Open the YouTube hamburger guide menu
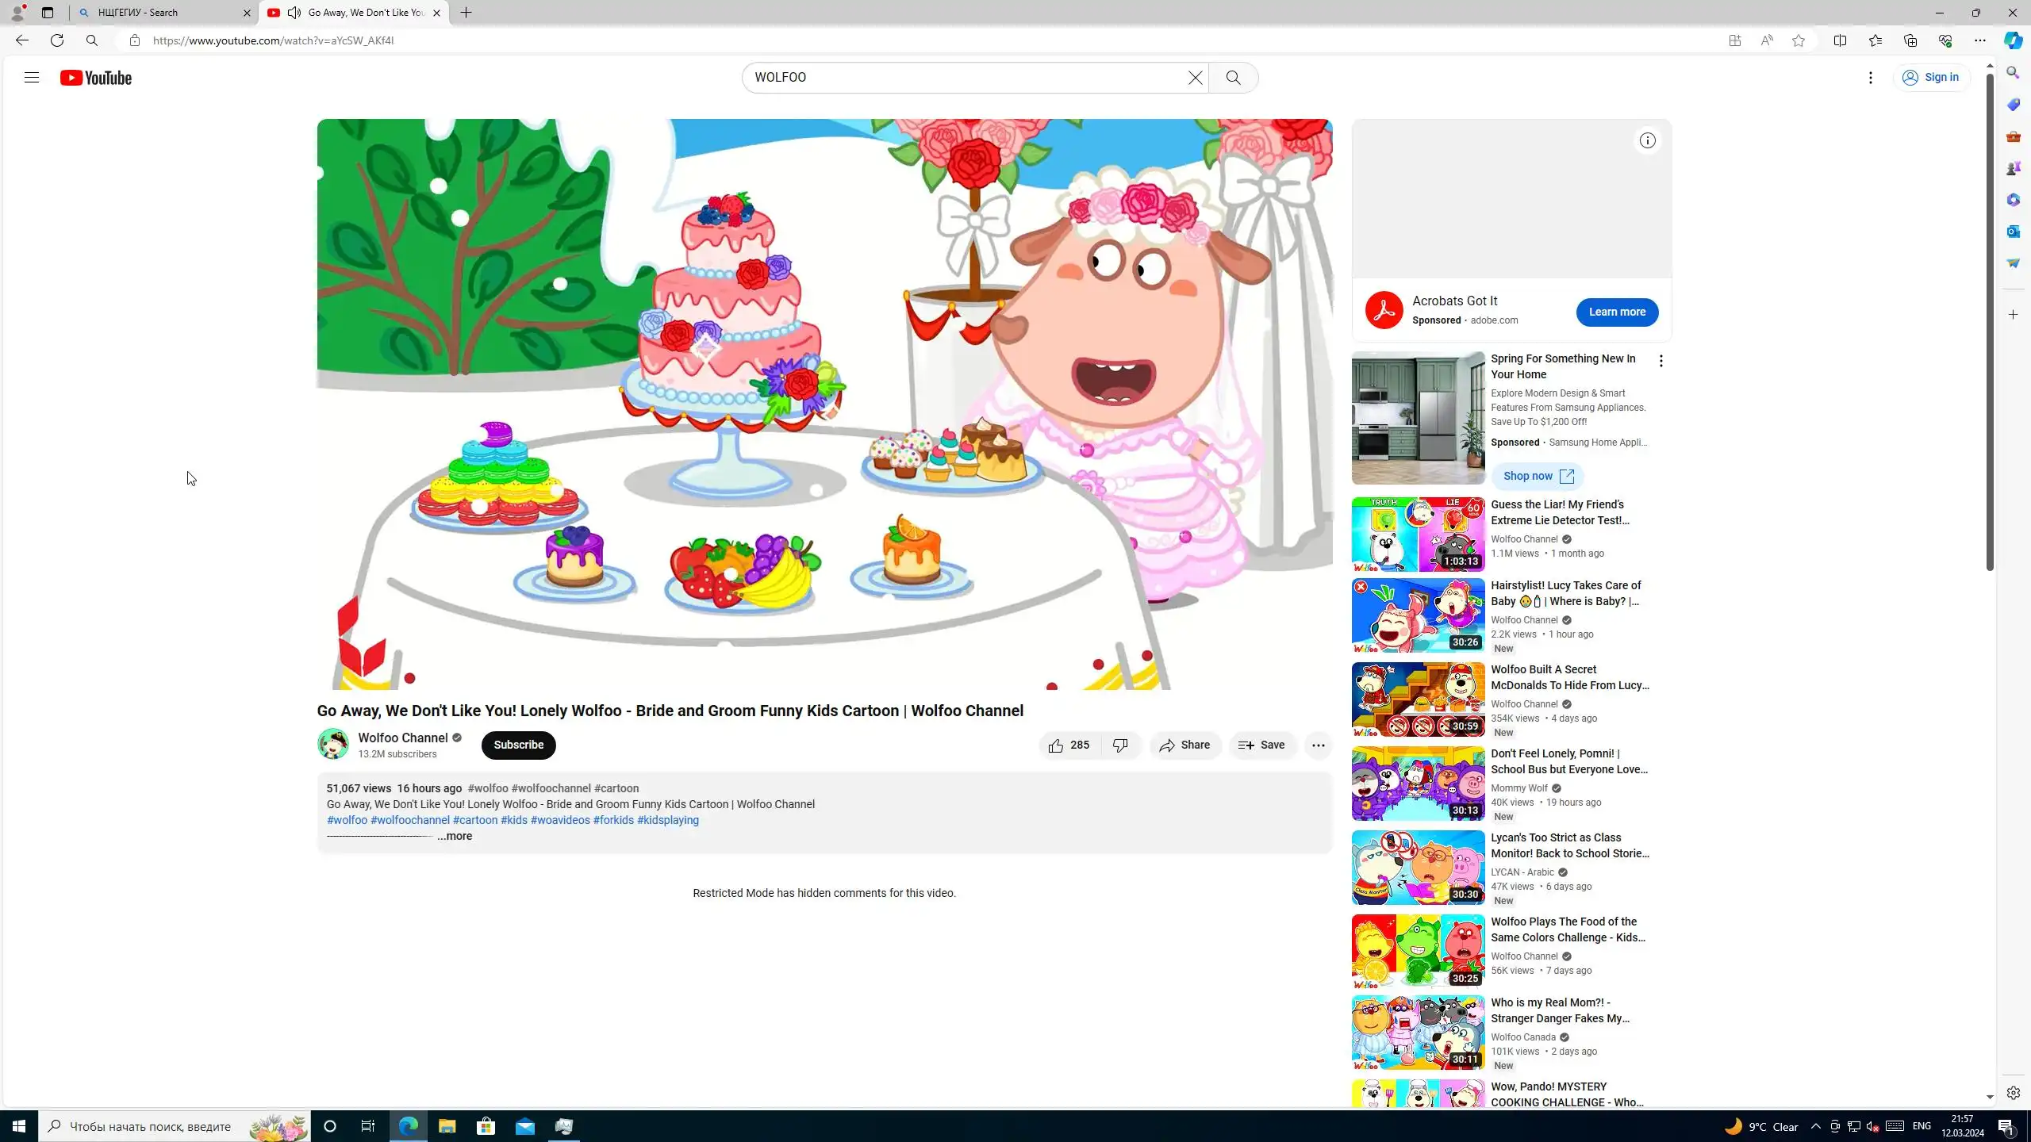 click(32, 78)
